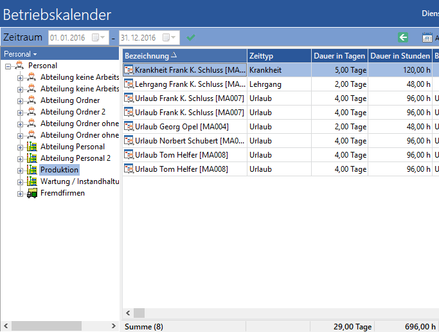Select the Abteilung Ordner tree item

click(x=70, y=100)
